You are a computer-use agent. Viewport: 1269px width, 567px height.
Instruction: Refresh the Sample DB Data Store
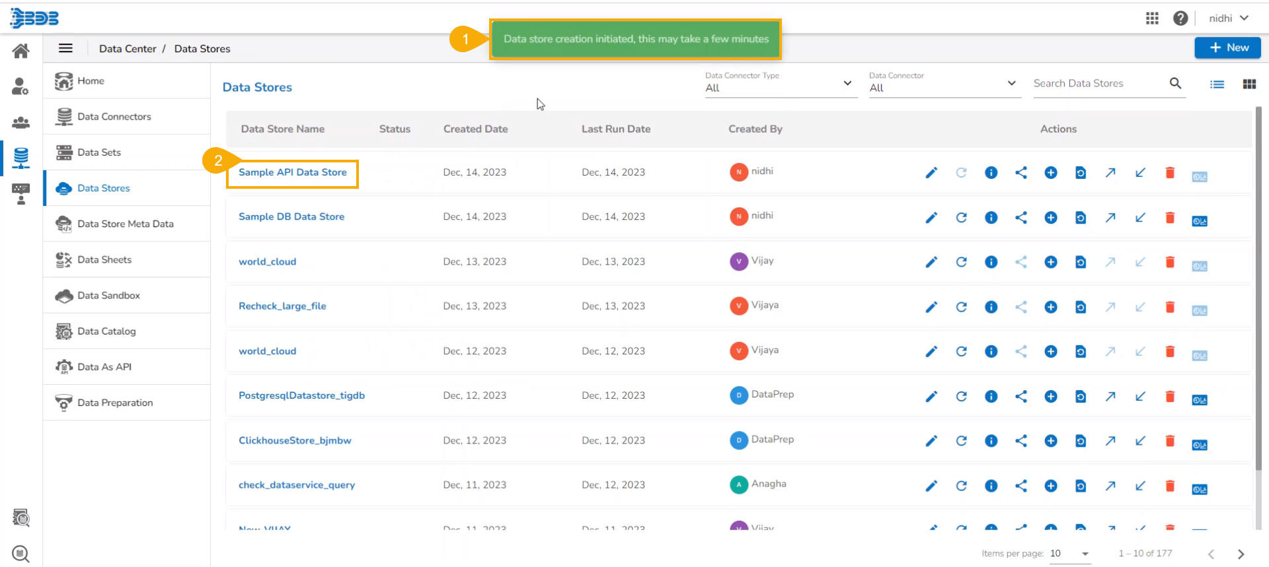(x=961, y=218)
